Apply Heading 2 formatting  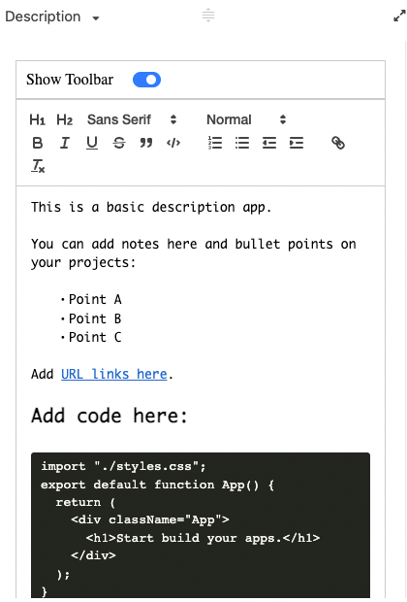64,119
